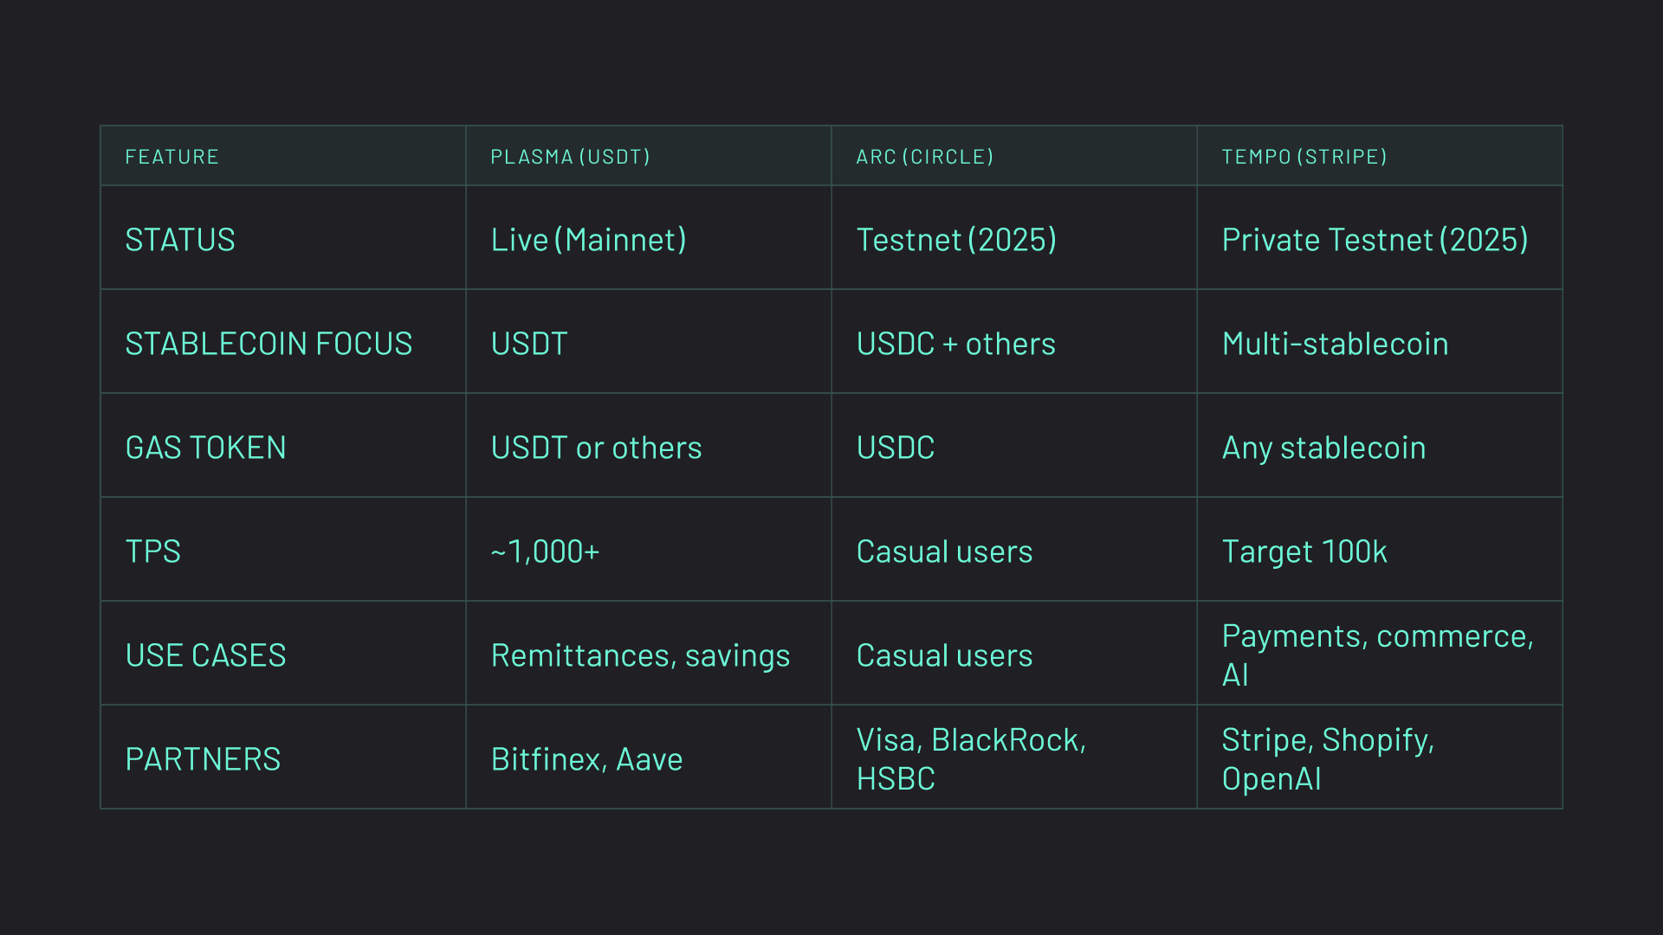1663x935 pixels.
Task: Click the GAS TOKEN row label
Action: 205,448
